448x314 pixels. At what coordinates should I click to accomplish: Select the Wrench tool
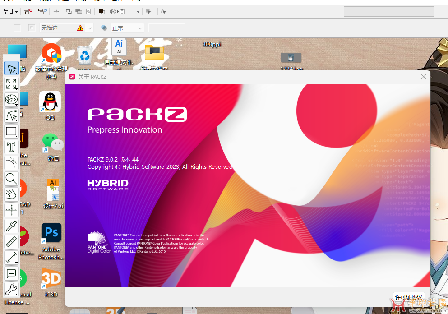(11, 290)
